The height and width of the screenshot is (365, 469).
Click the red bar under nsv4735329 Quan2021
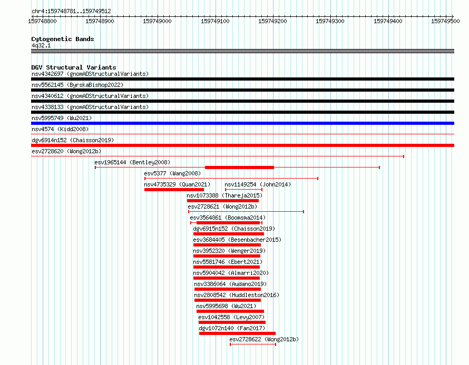pyautogui.click(x=174, y=190)
